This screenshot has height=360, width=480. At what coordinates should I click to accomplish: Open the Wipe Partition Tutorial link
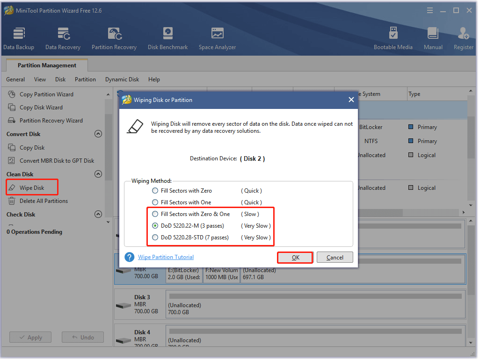click(166, 257)
